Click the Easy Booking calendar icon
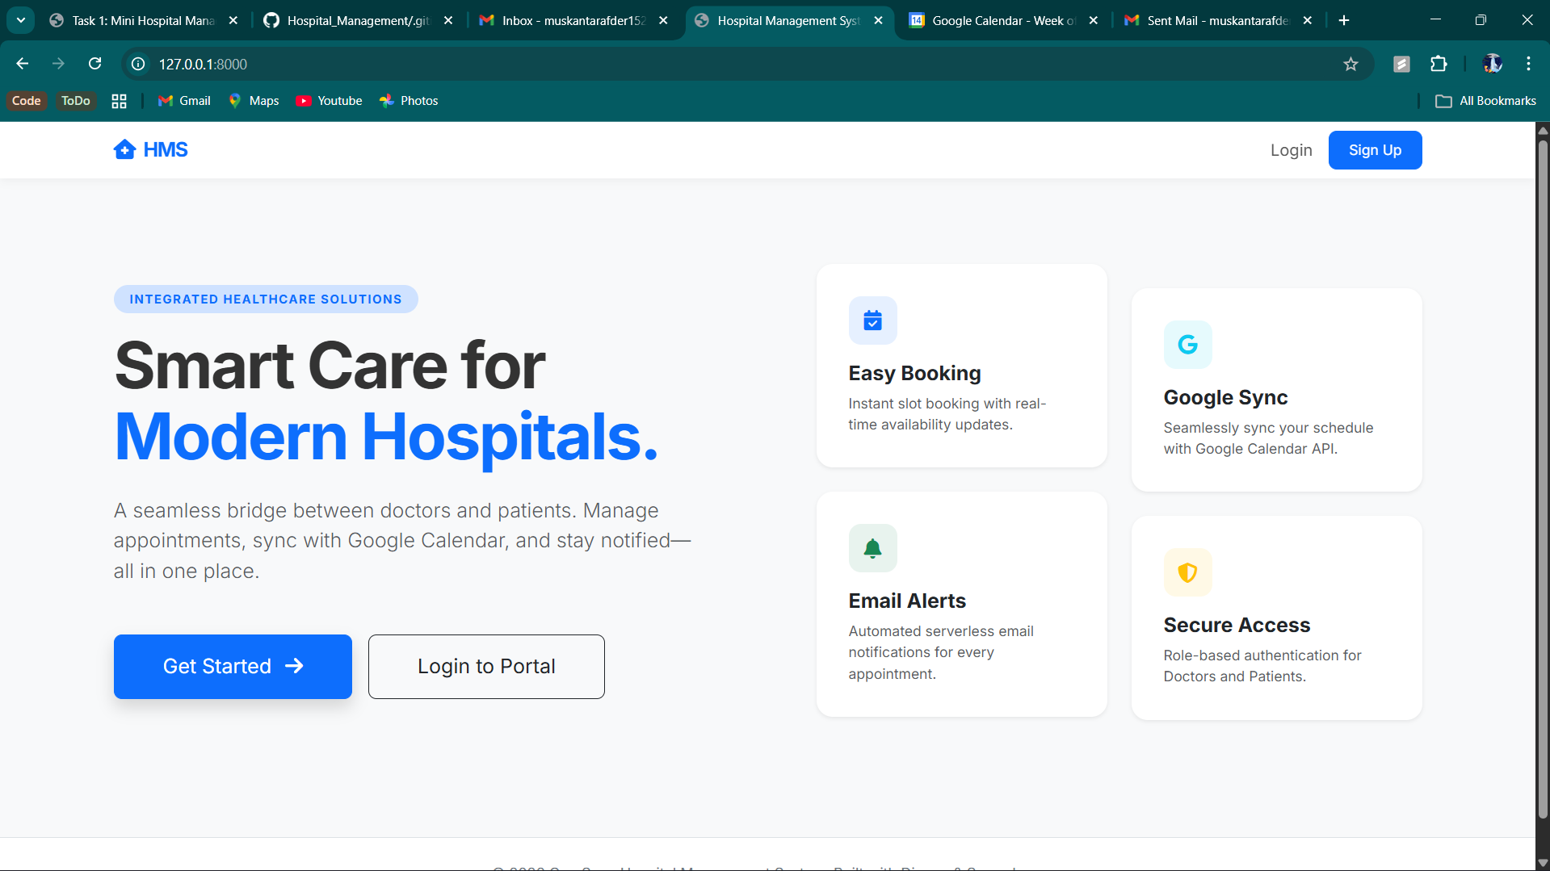 (x=872, y=320)
